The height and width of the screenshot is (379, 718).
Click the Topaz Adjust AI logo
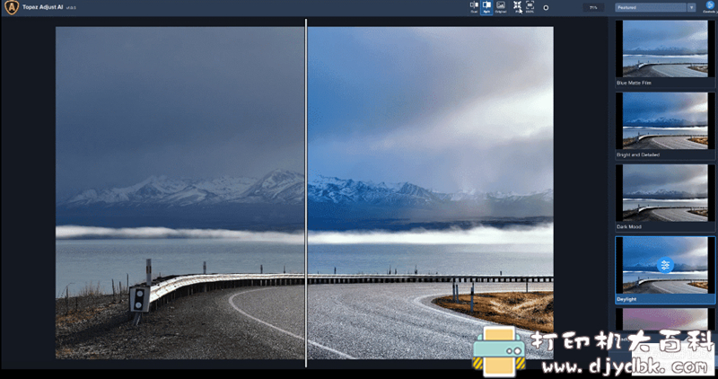pos(12,7)
